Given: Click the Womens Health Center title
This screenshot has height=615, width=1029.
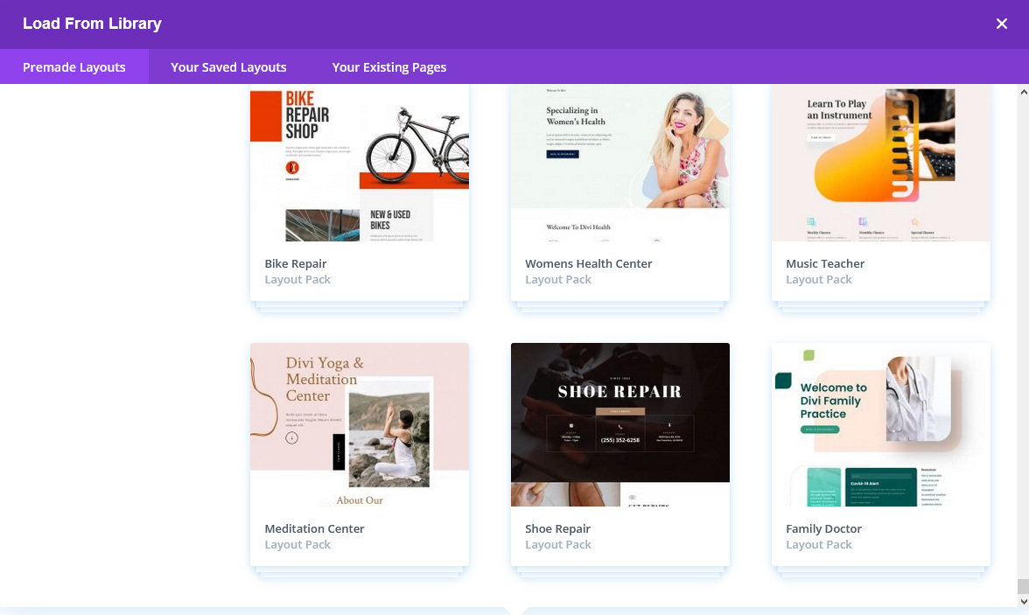Looking at the screenshot, I should pyautogui.click(x=589, y=263).
